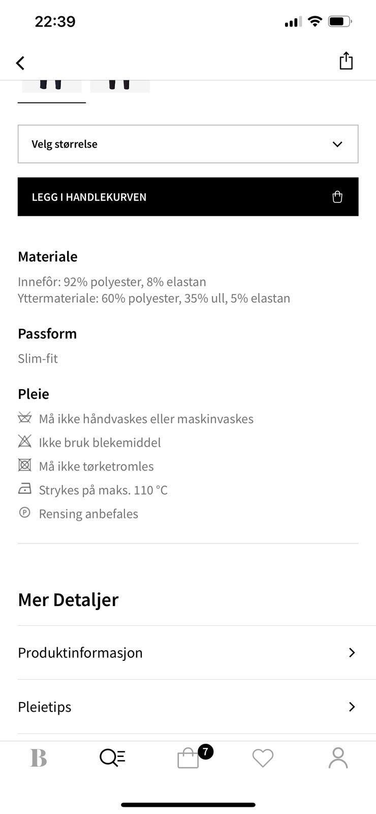Open the profile account icon
376x814 pixels.
point(338,757)
